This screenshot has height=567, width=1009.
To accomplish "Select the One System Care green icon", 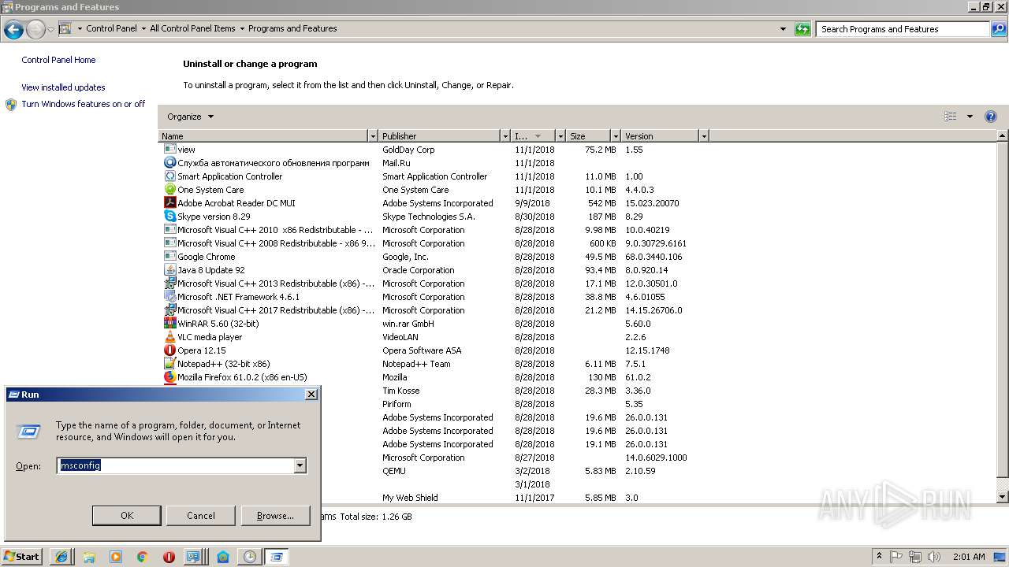I will click(169, 190).
